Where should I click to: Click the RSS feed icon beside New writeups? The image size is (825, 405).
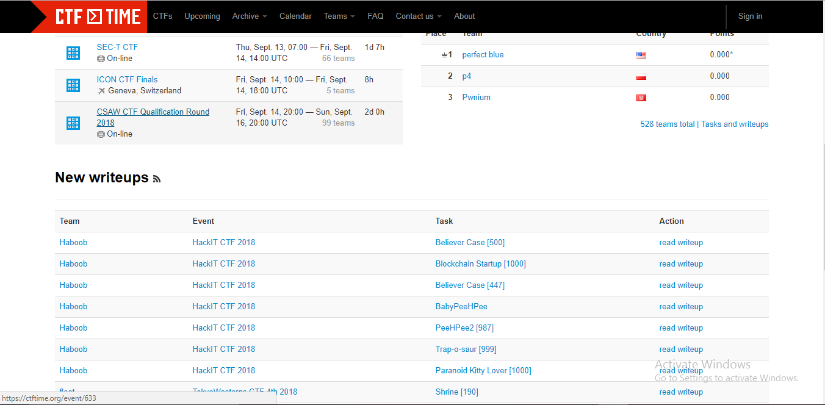click(157, 179)
